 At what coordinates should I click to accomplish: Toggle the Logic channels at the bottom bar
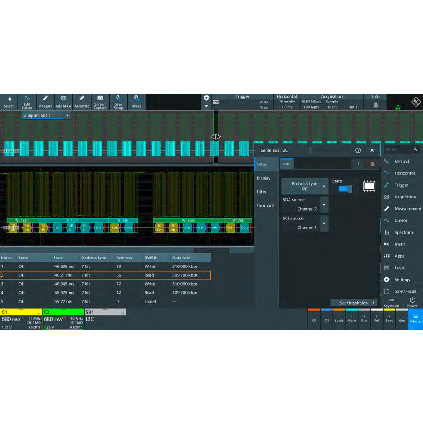click(x=339, y=320)
